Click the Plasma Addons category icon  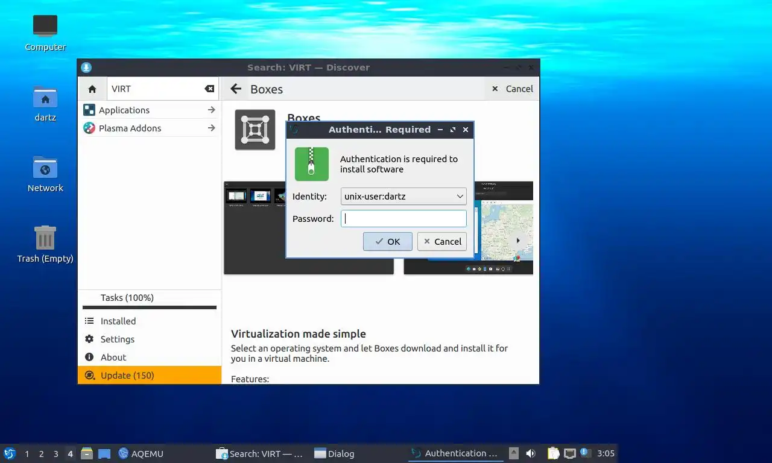[x=89, y=128]
